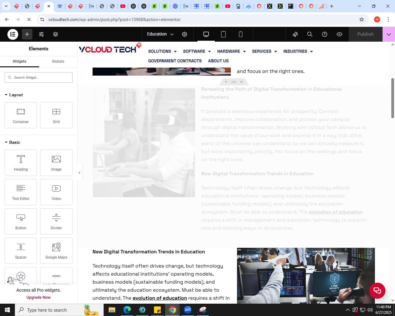Open the tab search dropdown arrow
The height and width of the screenshot is (316, 395).
[x=6, y=6]
